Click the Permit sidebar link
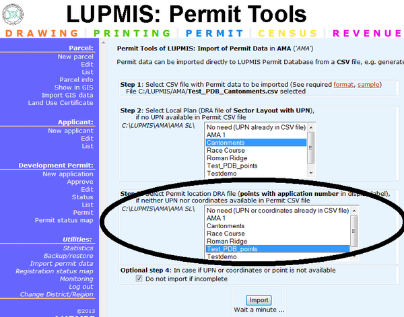The image size is (404, 317). (x=83, y=213)
